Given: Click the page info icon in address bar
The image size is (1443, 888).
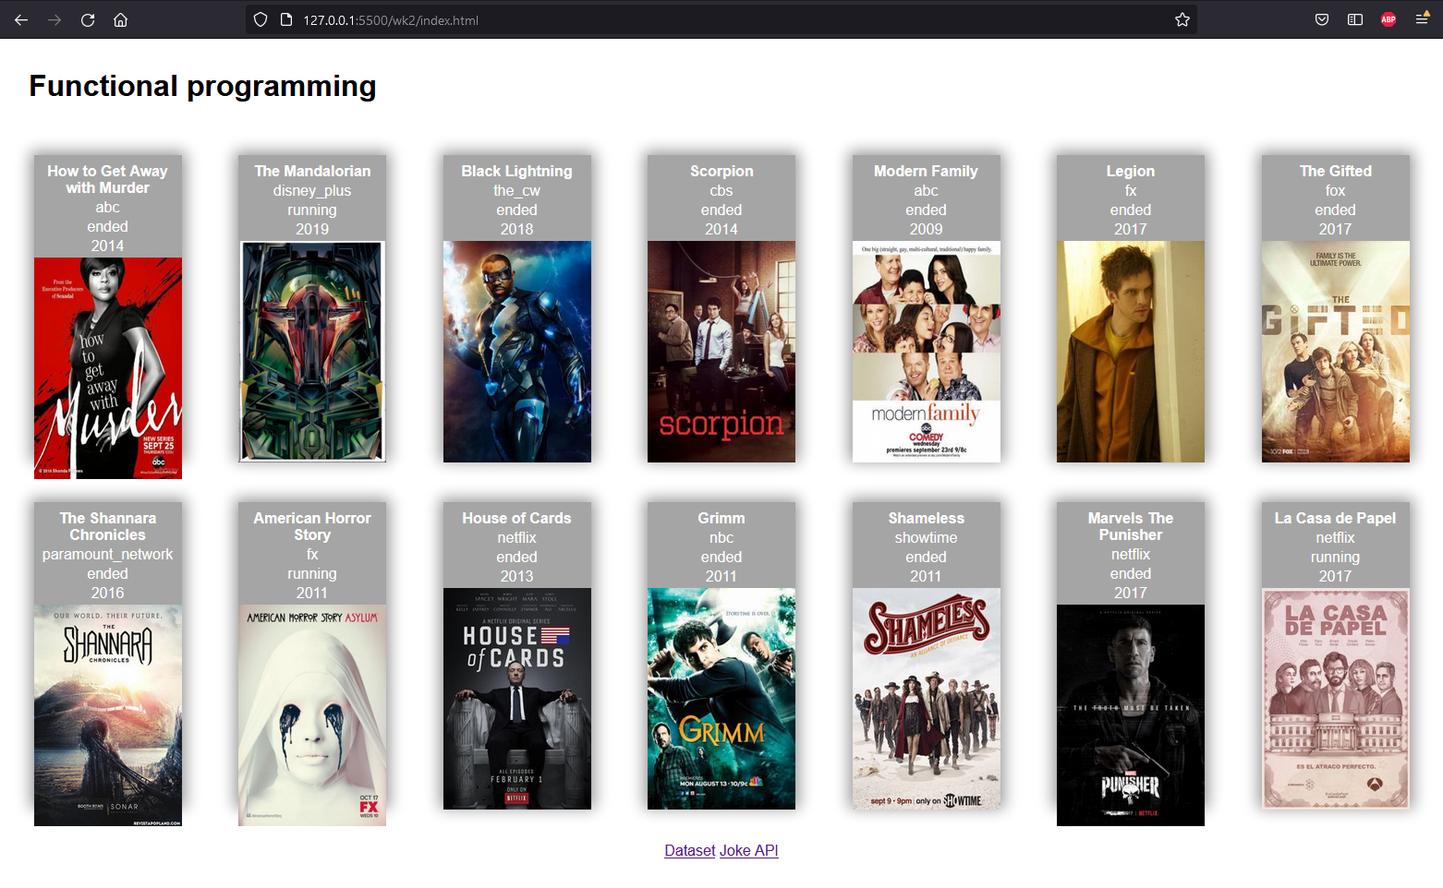Looking at the screenshot, I should pyautogui.click(x=286, y=19).
